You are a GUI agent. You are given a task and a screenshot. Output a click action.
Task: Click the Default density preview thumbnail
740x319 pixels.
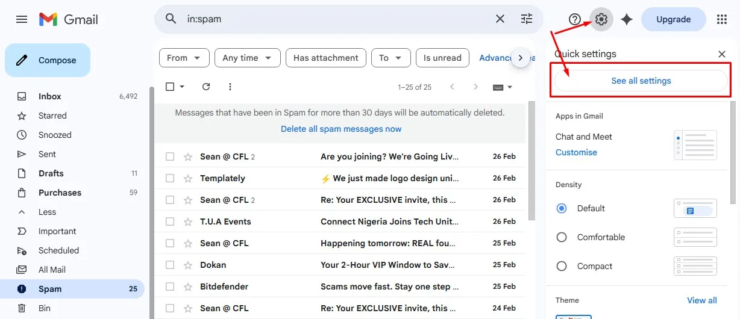[x=695, y=208]
